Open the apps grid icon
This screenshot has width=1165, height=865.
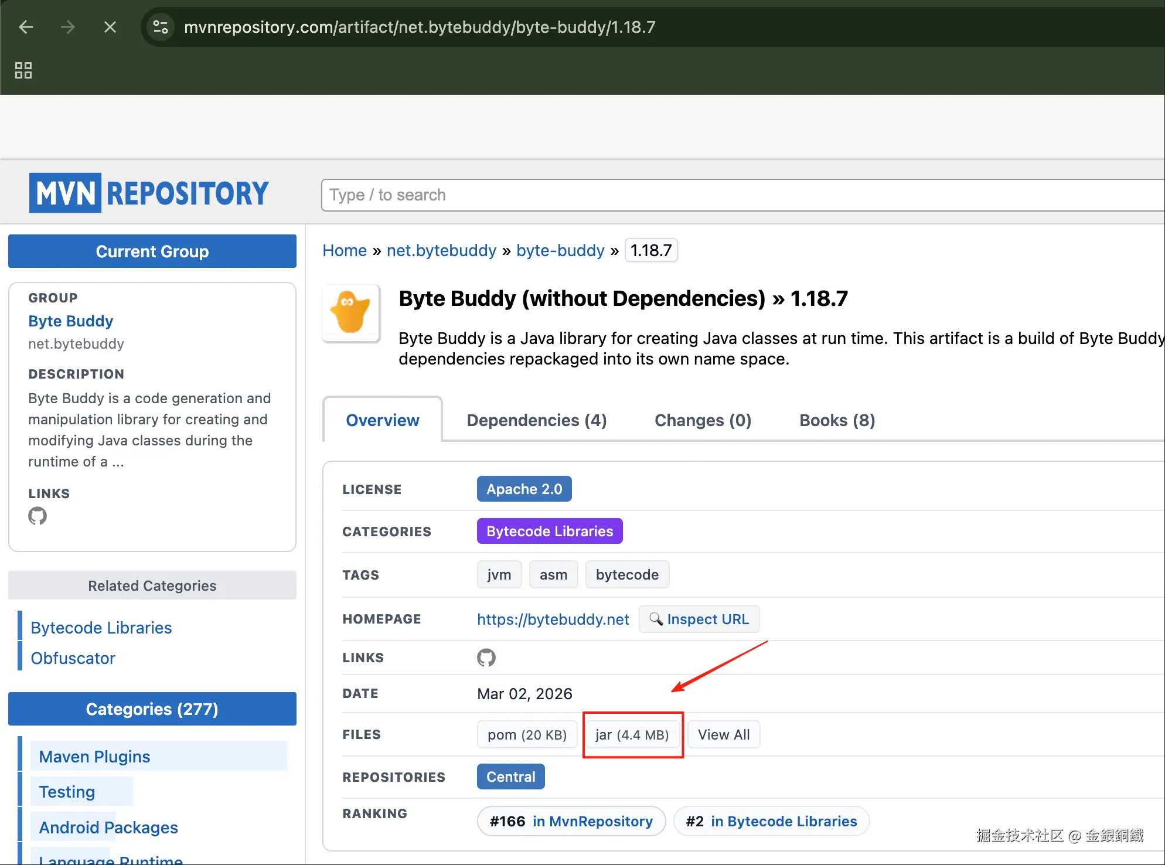[x=23, y=70]
